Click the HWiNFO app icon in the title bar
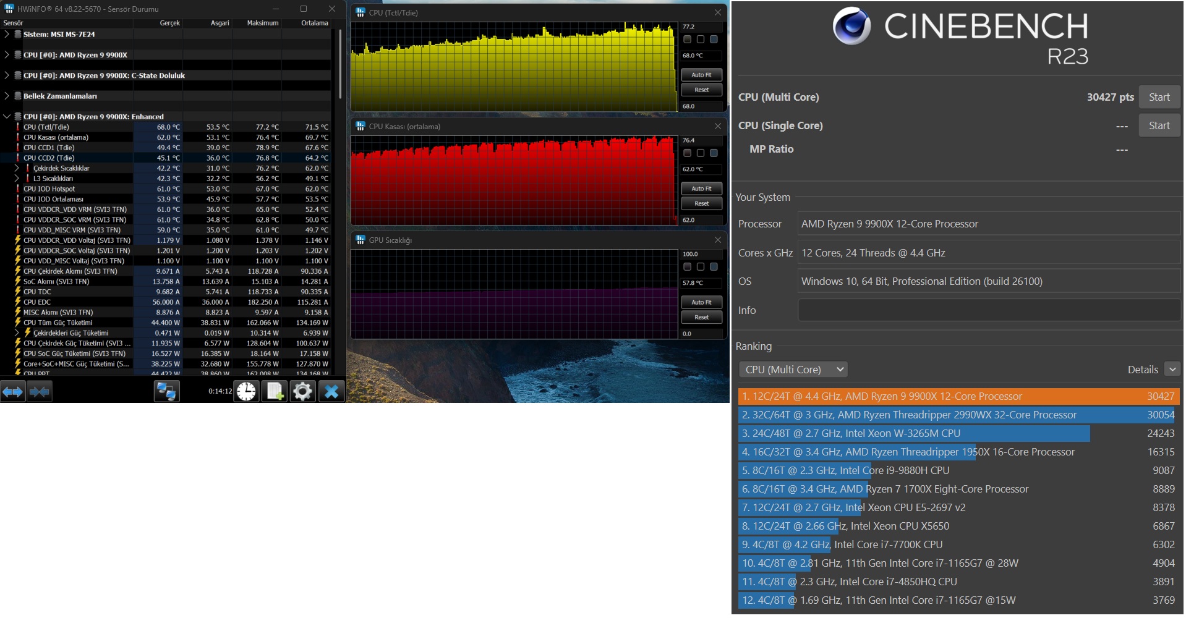The width and height of the screenshot is (1186, 618). click(9, 9)
